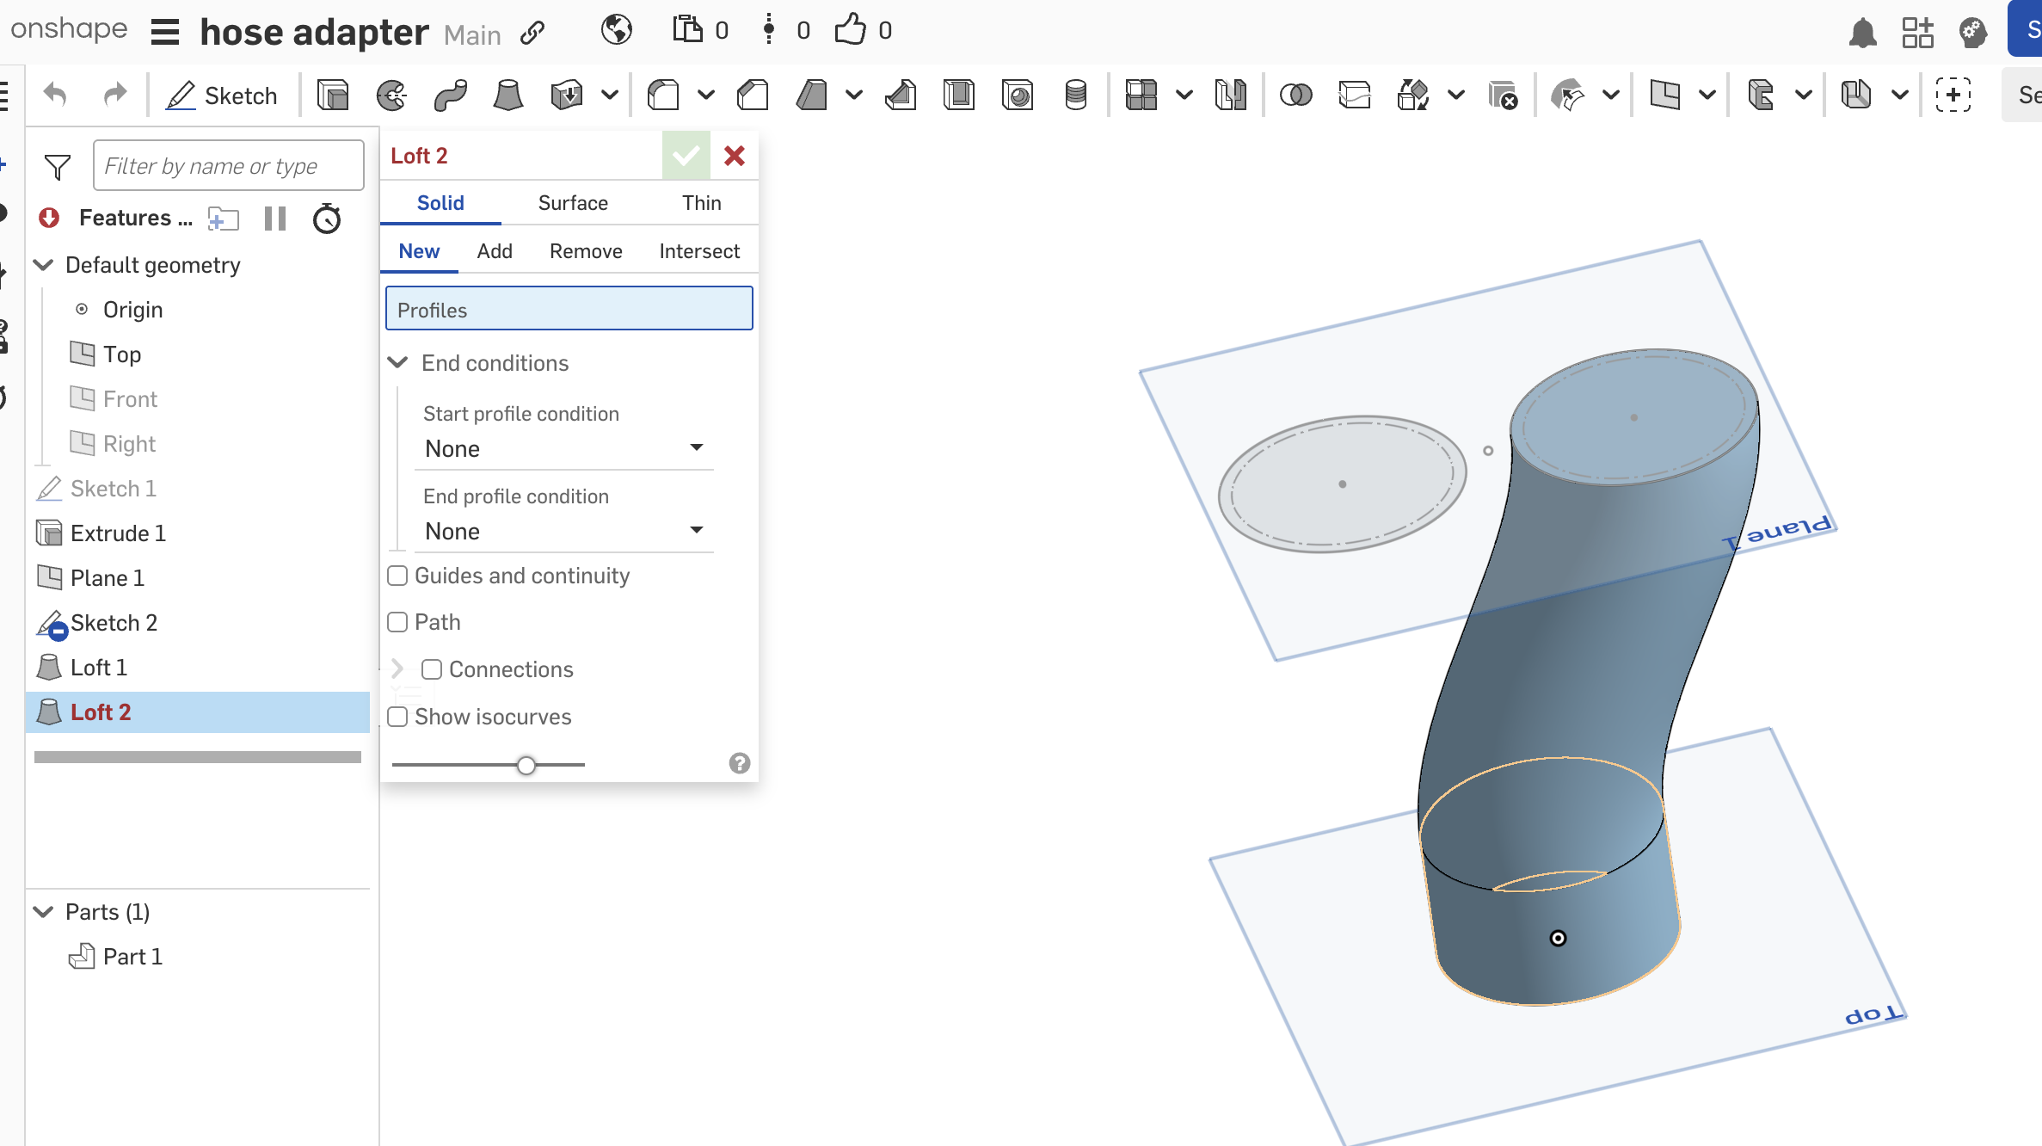Select the Remove operation tab

[586, 251]
